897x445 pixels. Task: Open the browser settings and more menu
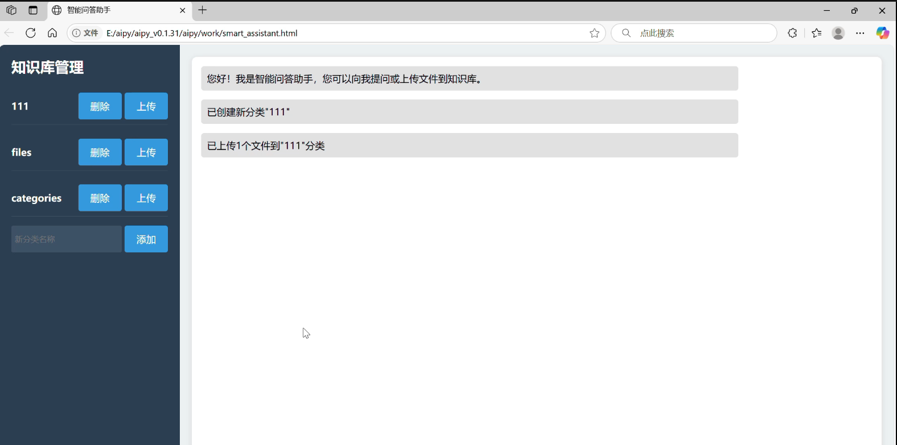(860, 33)
